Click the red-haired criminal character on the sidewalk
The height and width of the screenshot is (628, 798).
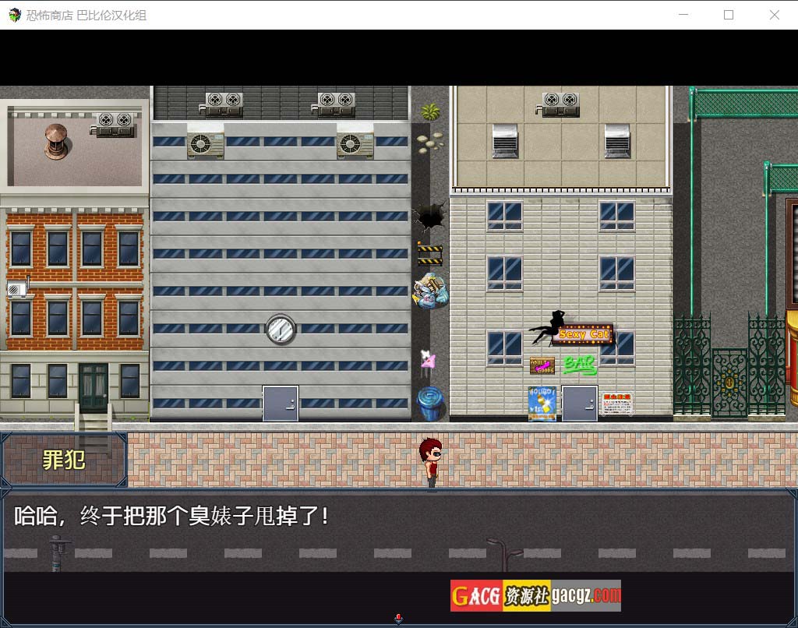tap(430, 463)
